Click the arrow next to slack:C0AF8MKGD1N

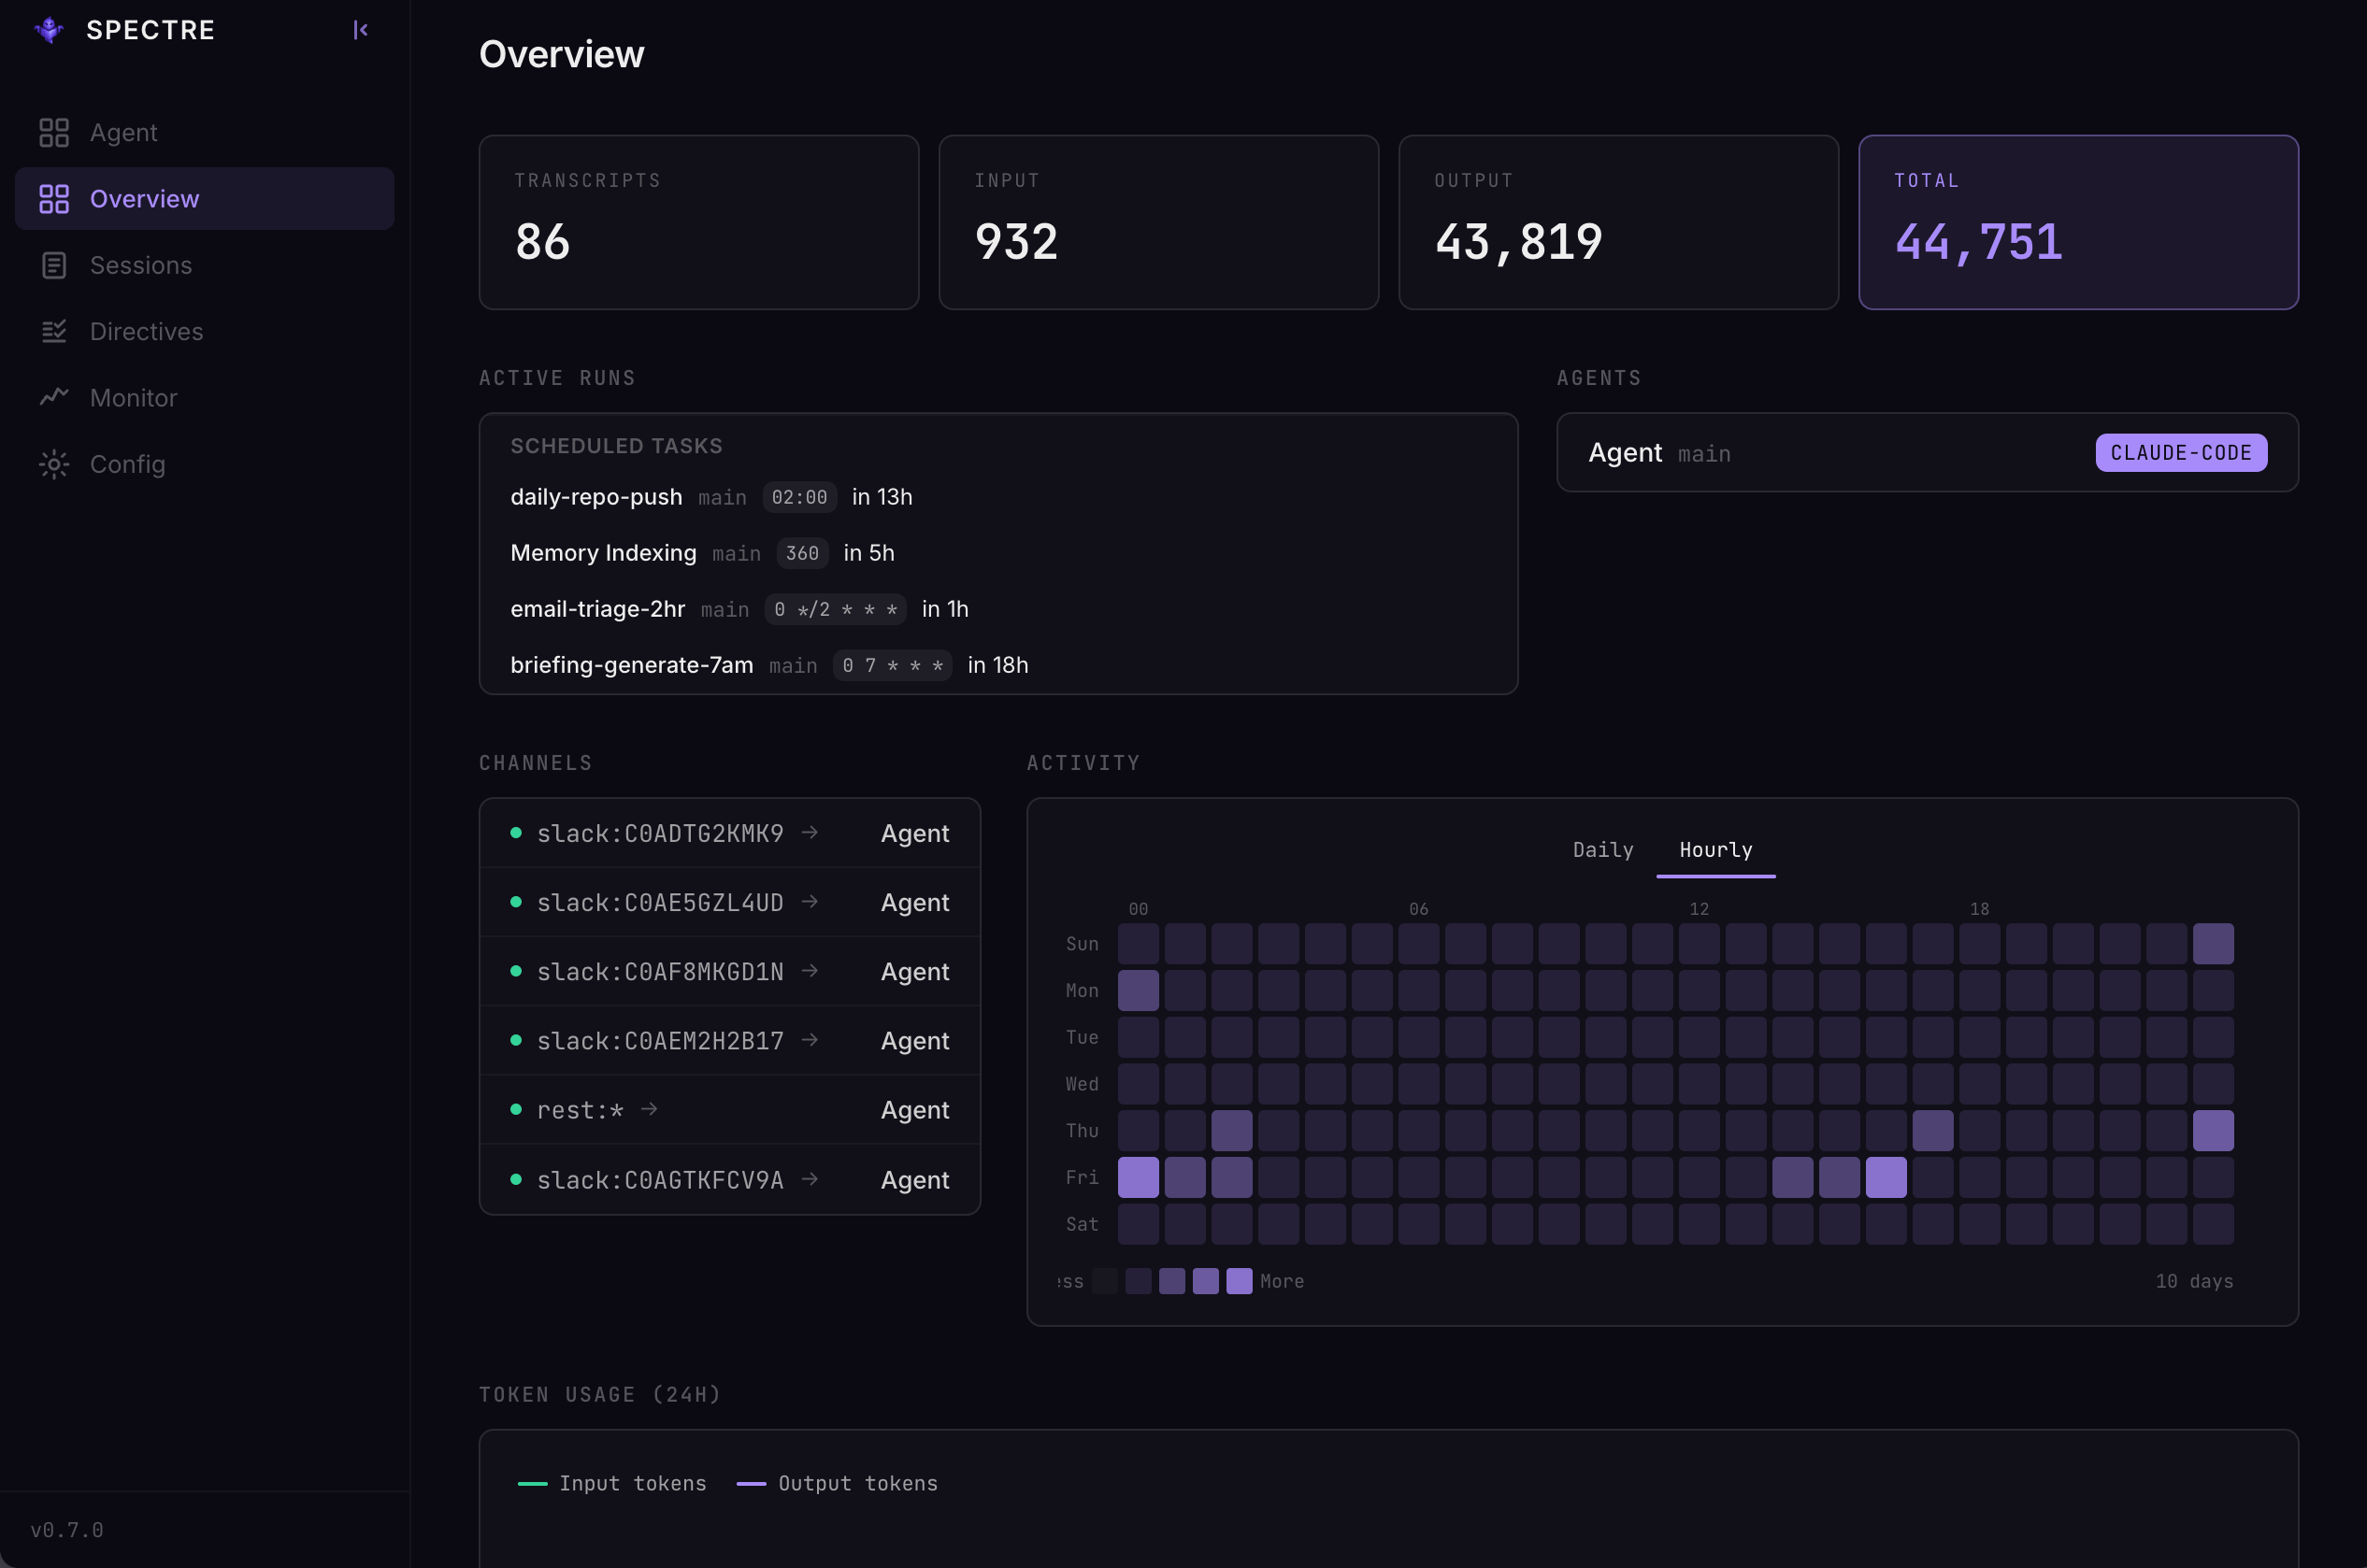click(811, 970)
